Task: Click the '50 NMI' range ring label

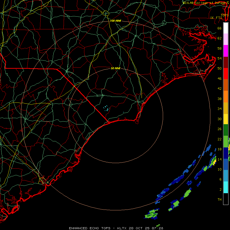Action: pyautogui.click(x=116, y=68)
